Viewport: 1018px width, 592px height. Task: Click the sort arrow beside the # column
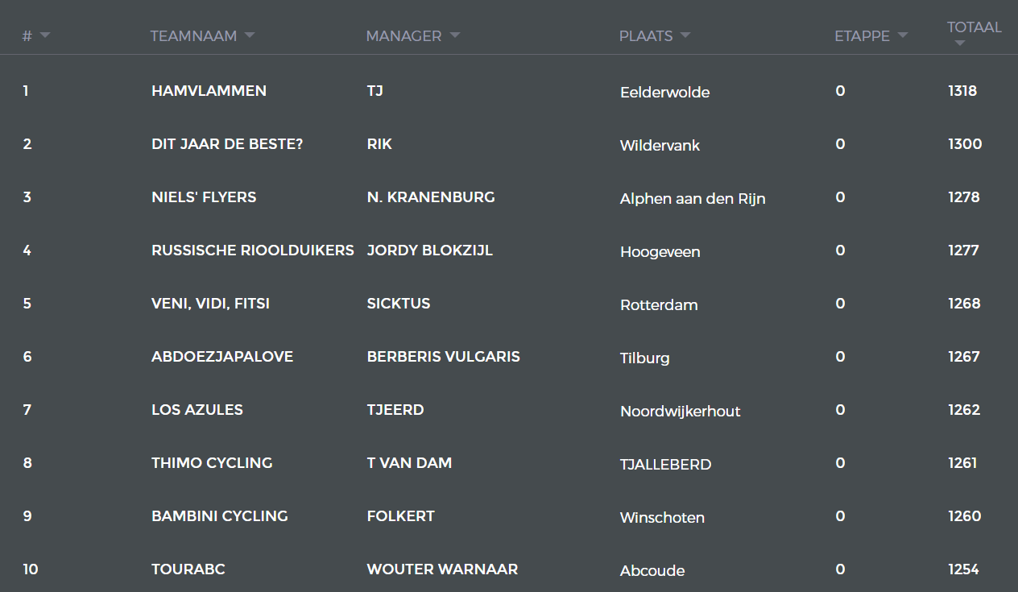pos(44,35)
